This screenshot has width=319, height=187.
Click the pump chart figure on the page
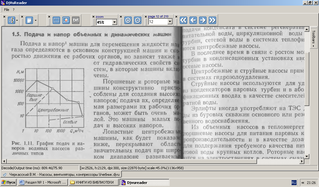coord(49,101)
